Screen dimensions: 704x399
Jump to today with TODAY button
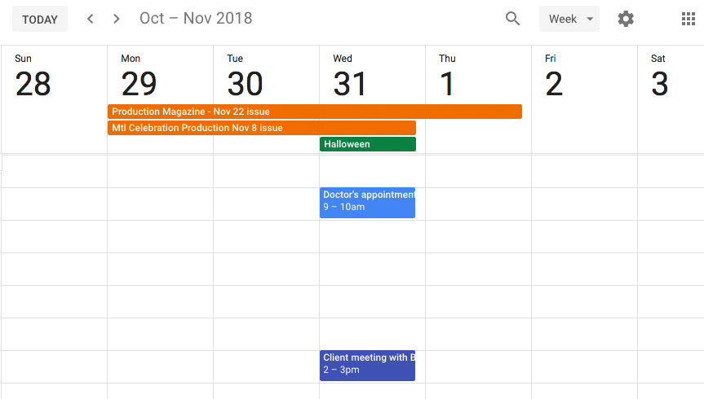pos(40,19)
